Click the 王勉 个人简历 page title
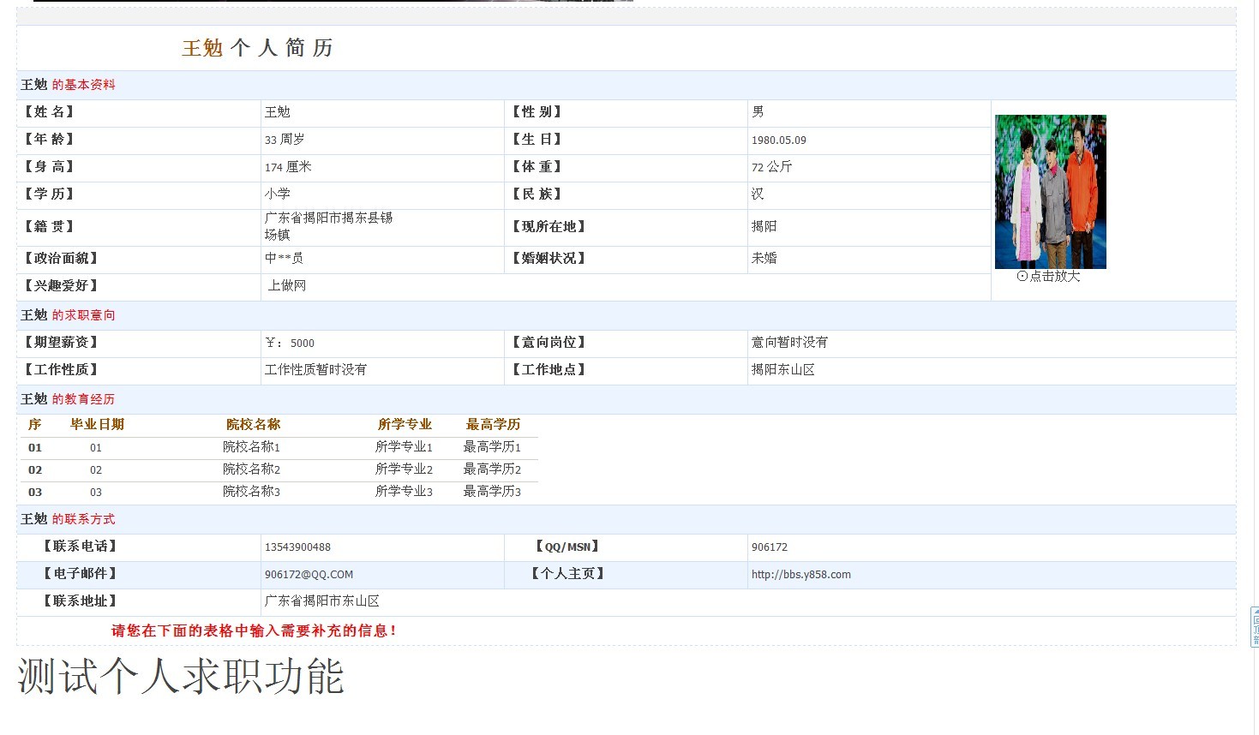The width and height of the screenshot is (1259, 735). (x=257, y=48)
